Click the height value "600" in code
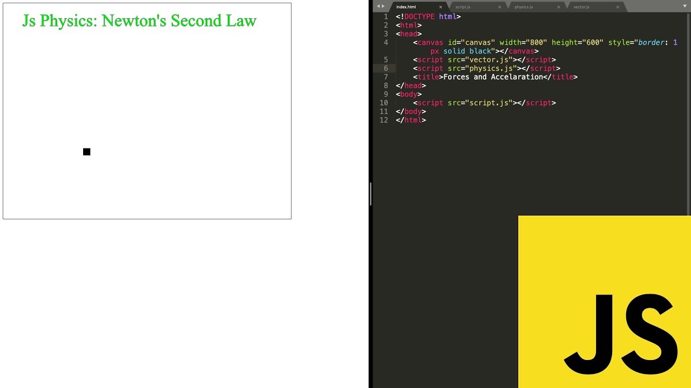Screen dimensions: 691x388 pos(593,43)
